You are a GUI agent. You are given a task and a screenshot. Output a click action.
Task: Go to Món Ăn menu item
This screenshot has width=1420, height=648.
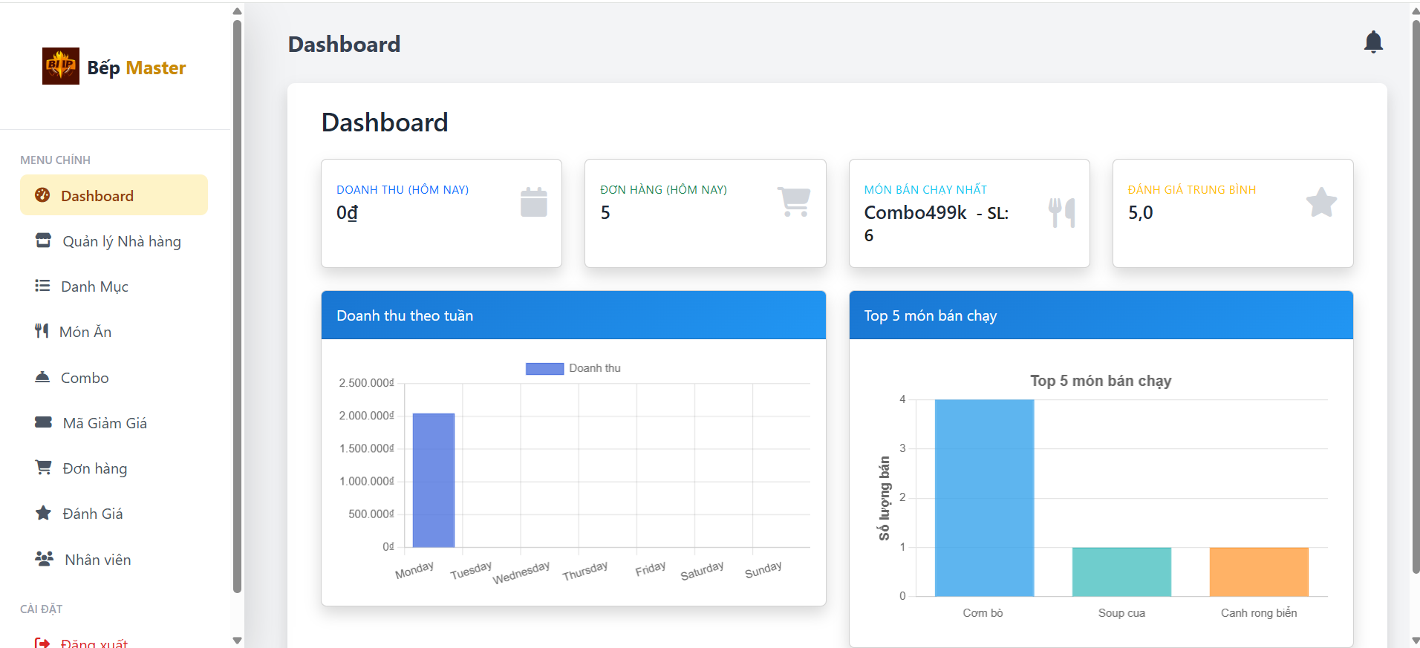(x=85, y=332)
